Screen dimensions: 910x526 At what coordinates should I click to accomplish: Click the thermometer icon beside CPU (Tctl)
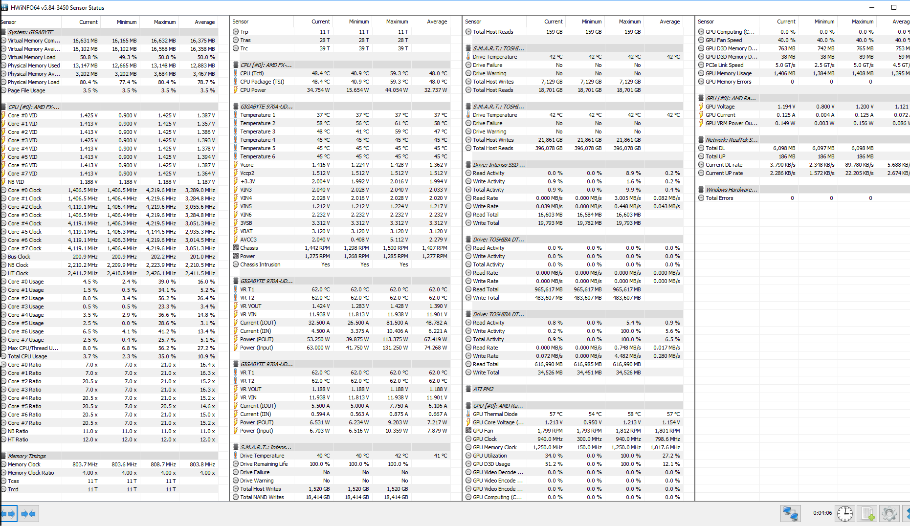click(235, 73)
